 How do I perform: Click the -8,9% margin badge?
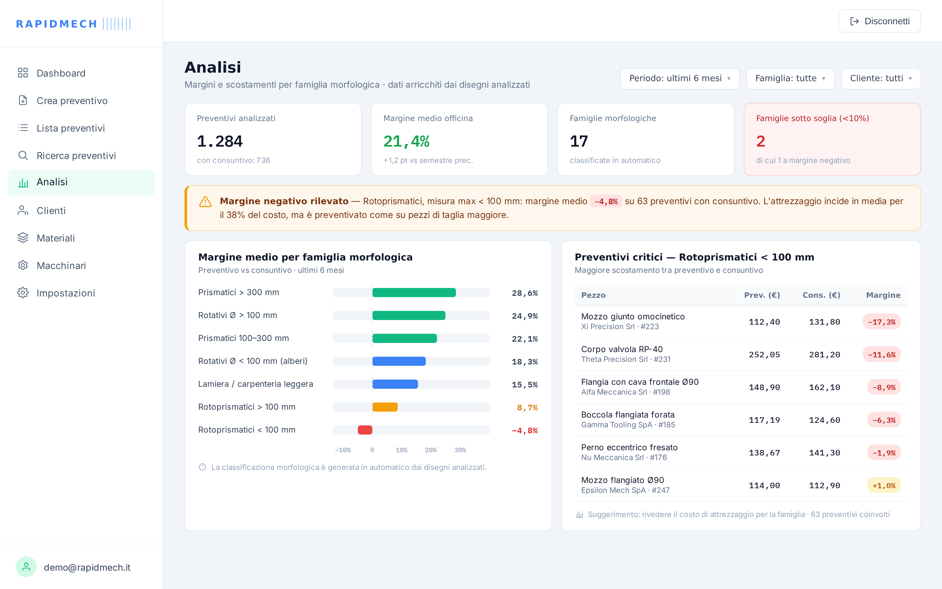point(884,388)
